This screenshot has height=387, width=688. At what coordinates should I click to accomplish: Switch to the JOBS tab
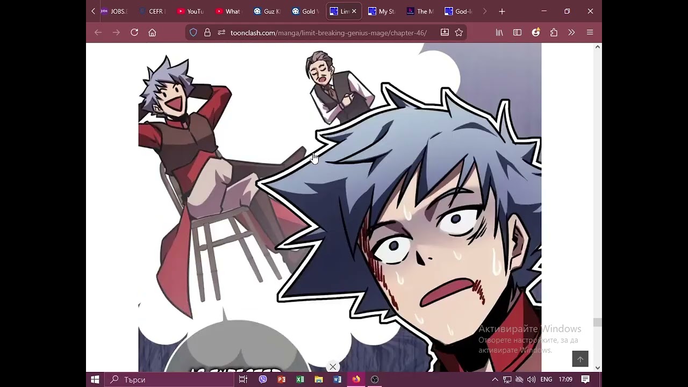[x=114, y=11]
